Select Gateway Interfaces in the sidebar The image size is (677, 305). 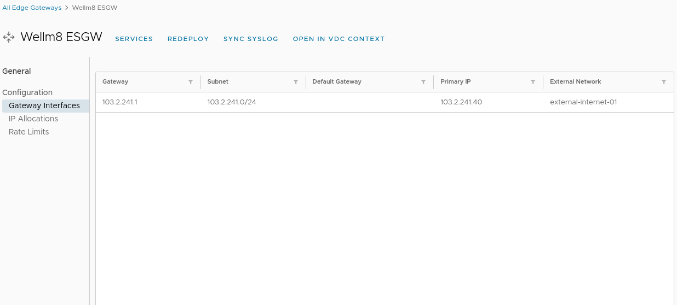(44, 105)
